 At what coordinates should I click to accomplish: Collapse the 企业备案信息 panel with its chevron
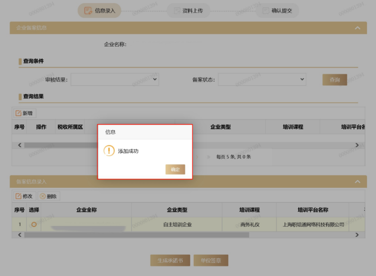357,28
